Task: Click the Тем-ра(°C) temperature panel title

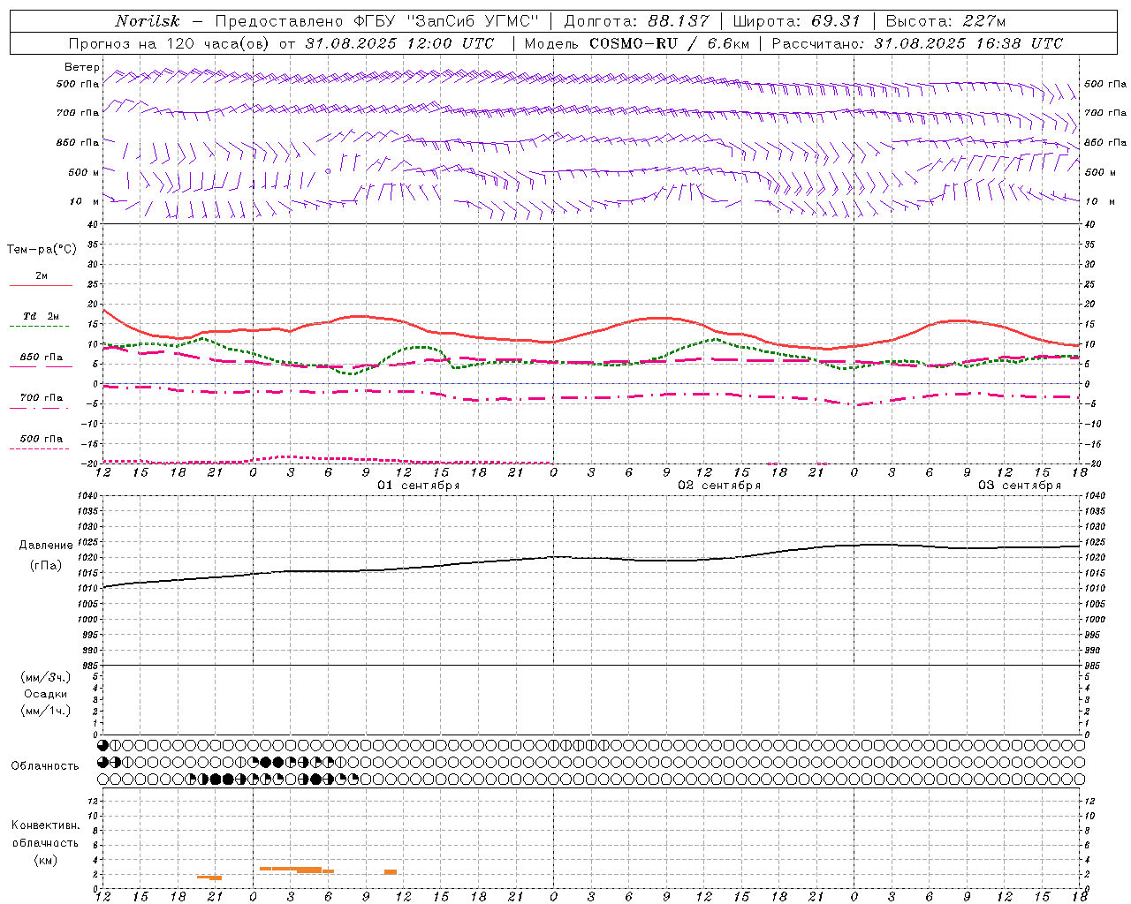Action: [x=42, y=250]
